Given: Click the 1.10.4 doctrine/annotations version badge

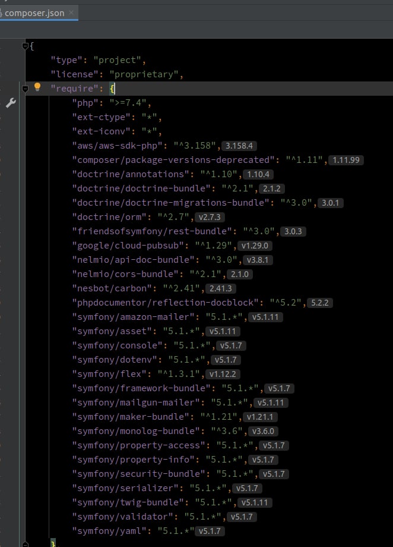Looking at the screenshot, I should [258, 174].
